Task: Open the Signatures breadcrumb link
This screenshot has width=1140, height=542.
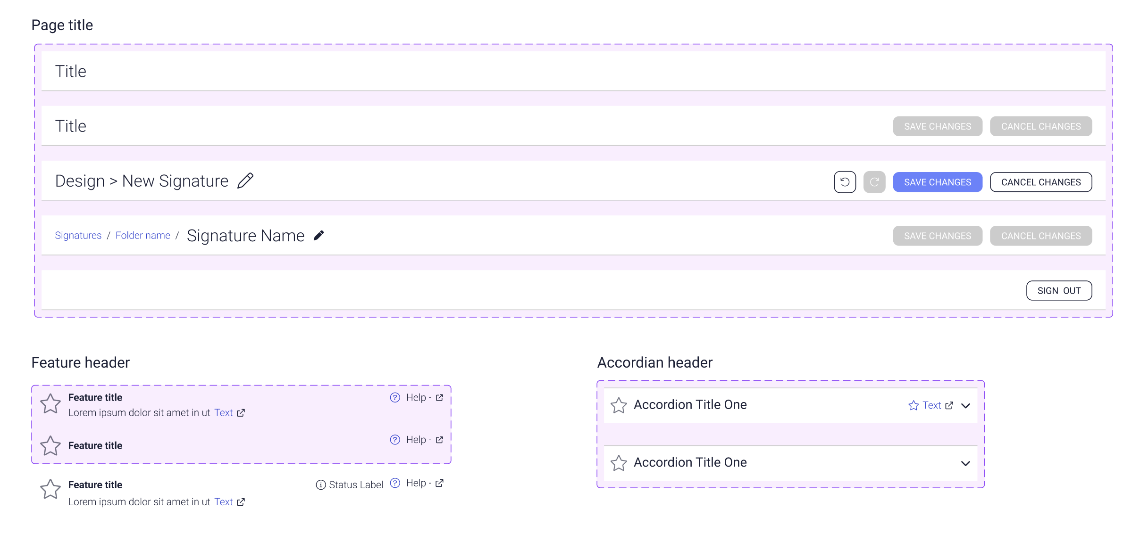Action: click(78, 235)
